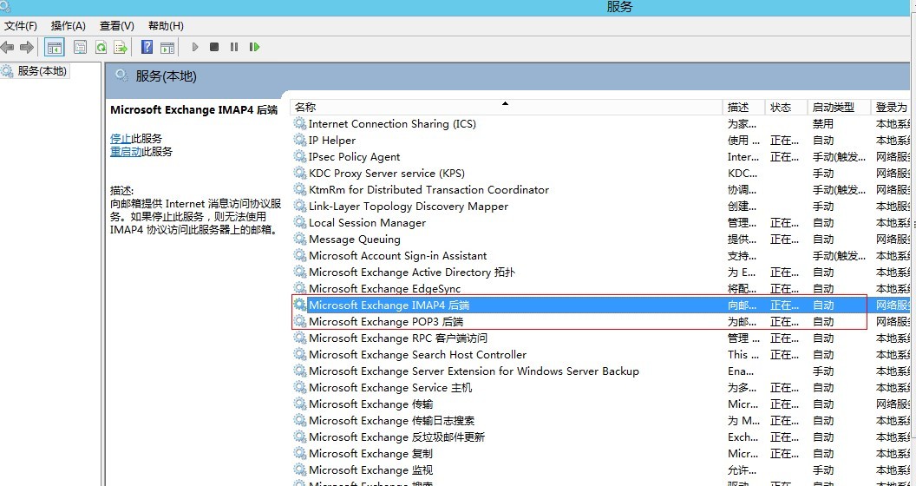Select Microsoft Exchange Server Extension for Windows Server Backup
The width and height of the screenshot is (916, 486).
click(x=474, y=371)
